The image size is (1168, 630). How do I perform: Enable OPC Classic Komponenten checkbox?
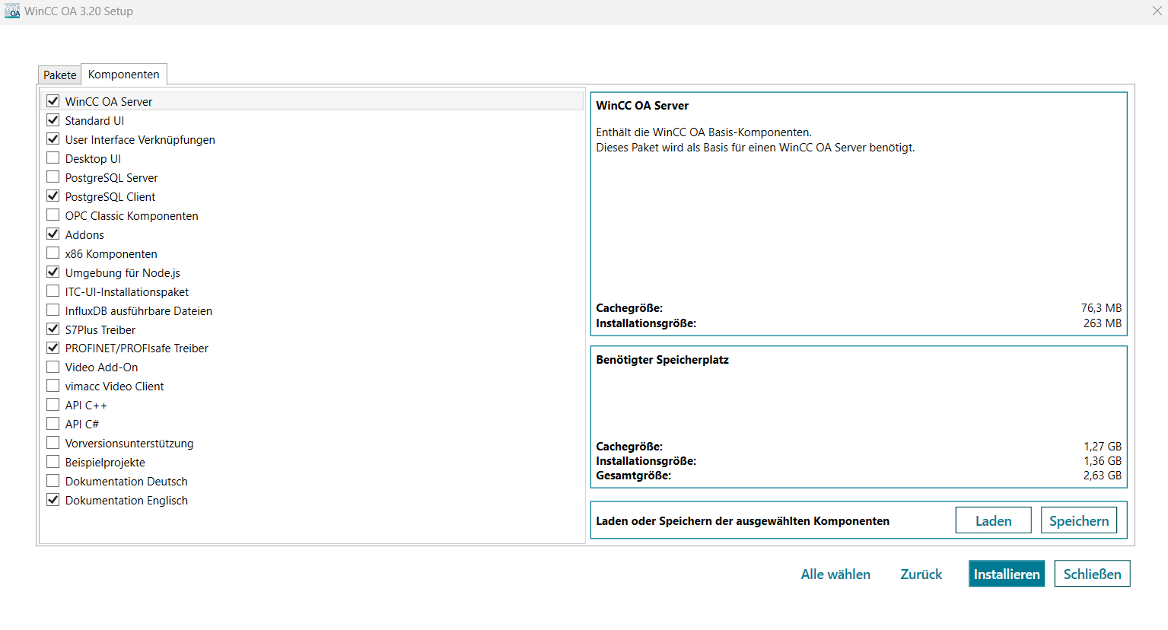(53, 215)
